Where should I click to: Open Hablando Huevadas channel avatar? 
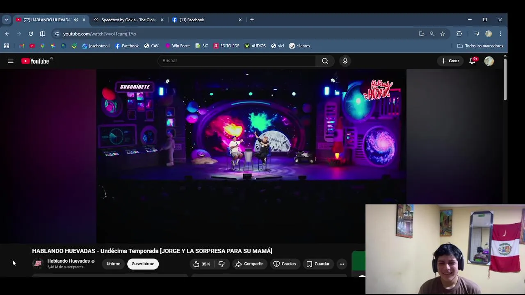[x=38, y=263]
